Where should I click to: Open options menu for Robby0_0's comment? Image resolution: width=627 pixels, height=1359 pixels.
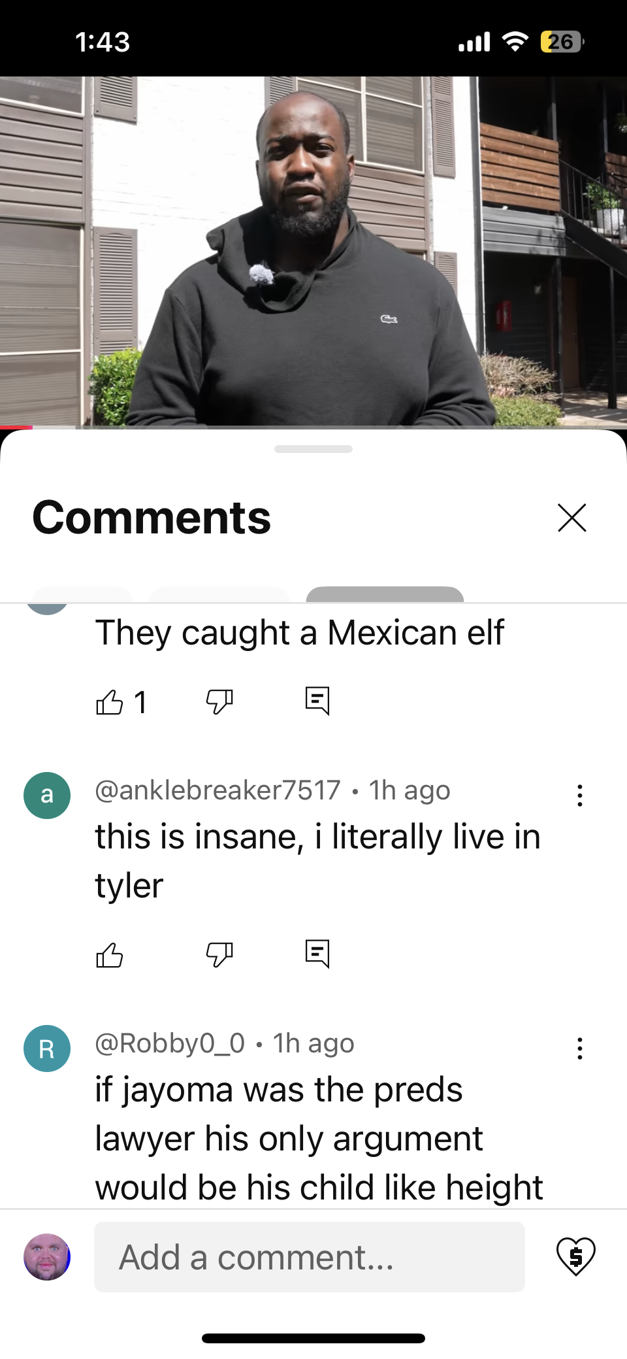(579, 1049)
